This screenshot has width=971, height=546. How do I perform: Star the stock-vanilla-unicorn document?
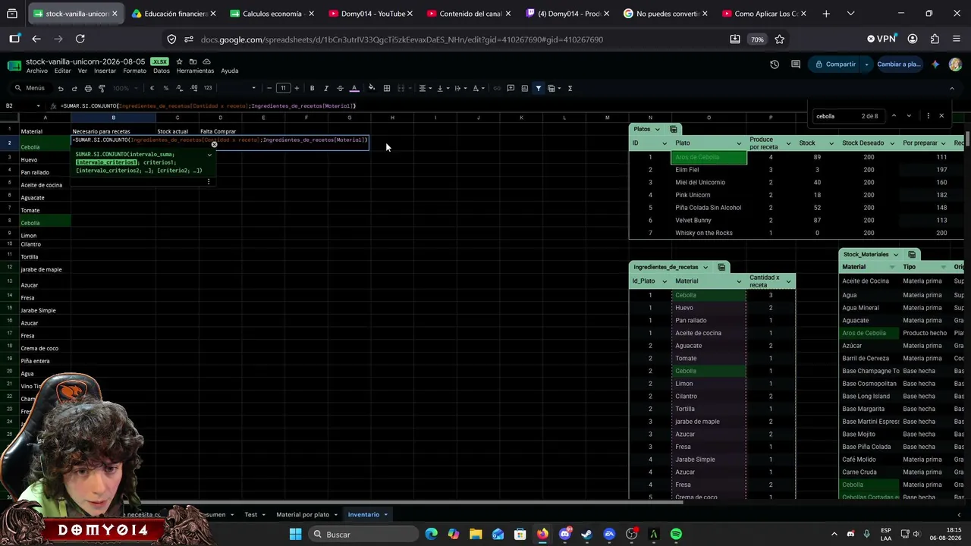[179, 61]
